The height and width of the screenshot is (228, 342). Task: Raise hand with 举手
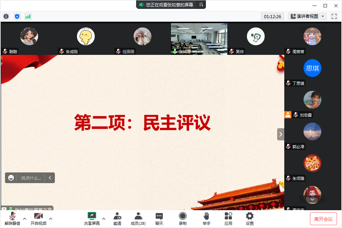(206, 218)
